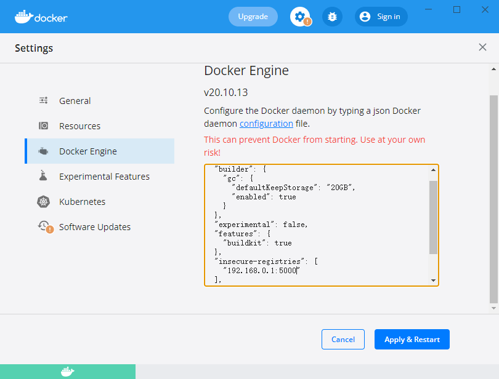
Task: Click the Kubernetes wheel icon in the sidebar
Action: click(43, 202)
